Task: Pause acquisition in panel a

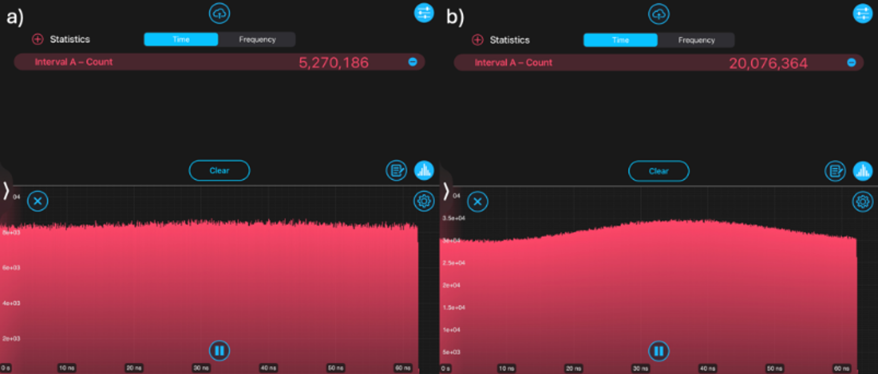Action: 219,351
